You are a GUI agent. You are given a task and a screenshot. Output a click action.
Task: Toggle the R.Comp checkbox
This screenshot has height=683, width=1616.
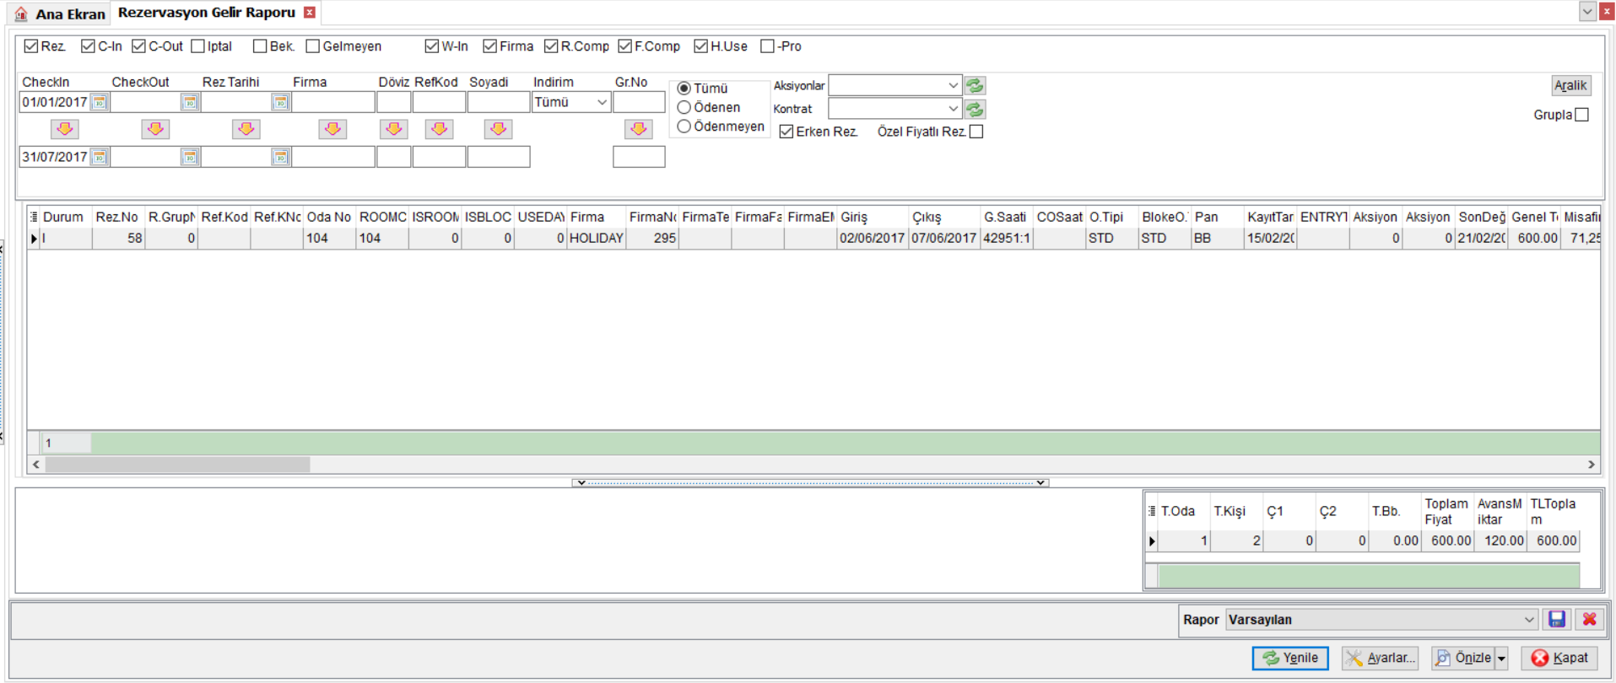click(x=551, y=46)
